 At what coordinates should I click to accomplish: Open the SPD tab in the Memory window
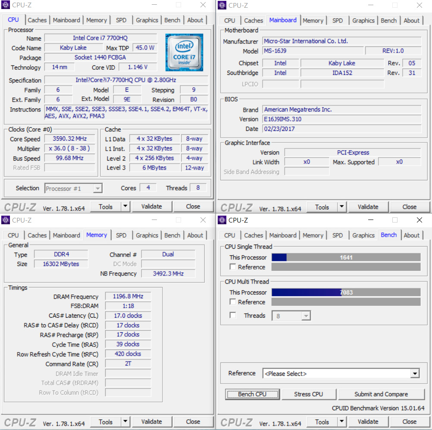pyautogui.click(x=121, y=235)
